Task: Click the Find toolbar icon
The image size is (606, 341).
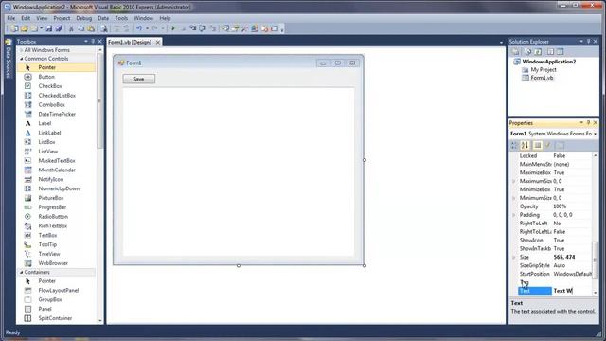Action: coord(104,28)
